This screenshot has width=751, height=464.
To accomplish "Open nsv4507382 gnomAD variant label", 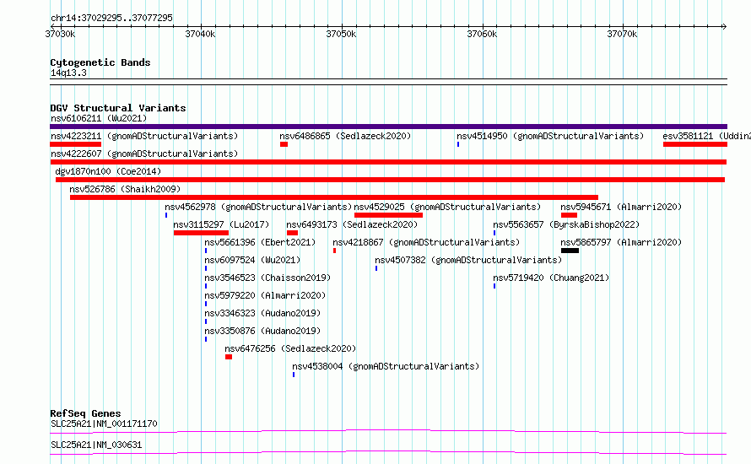I will [x=468, y=260].
